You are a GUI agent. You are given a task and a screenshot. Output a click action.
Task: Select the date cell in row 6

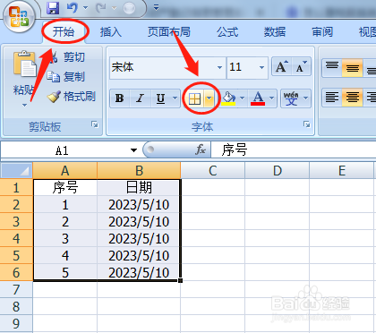click(139, 273)
